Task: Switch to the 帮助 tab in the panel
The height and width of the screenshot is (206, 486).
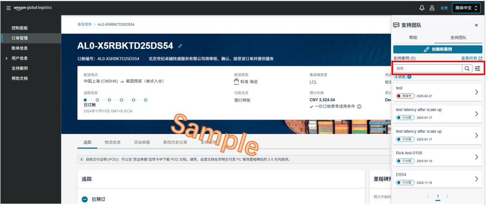Action: pyautogui.click(x=413, y=37)
